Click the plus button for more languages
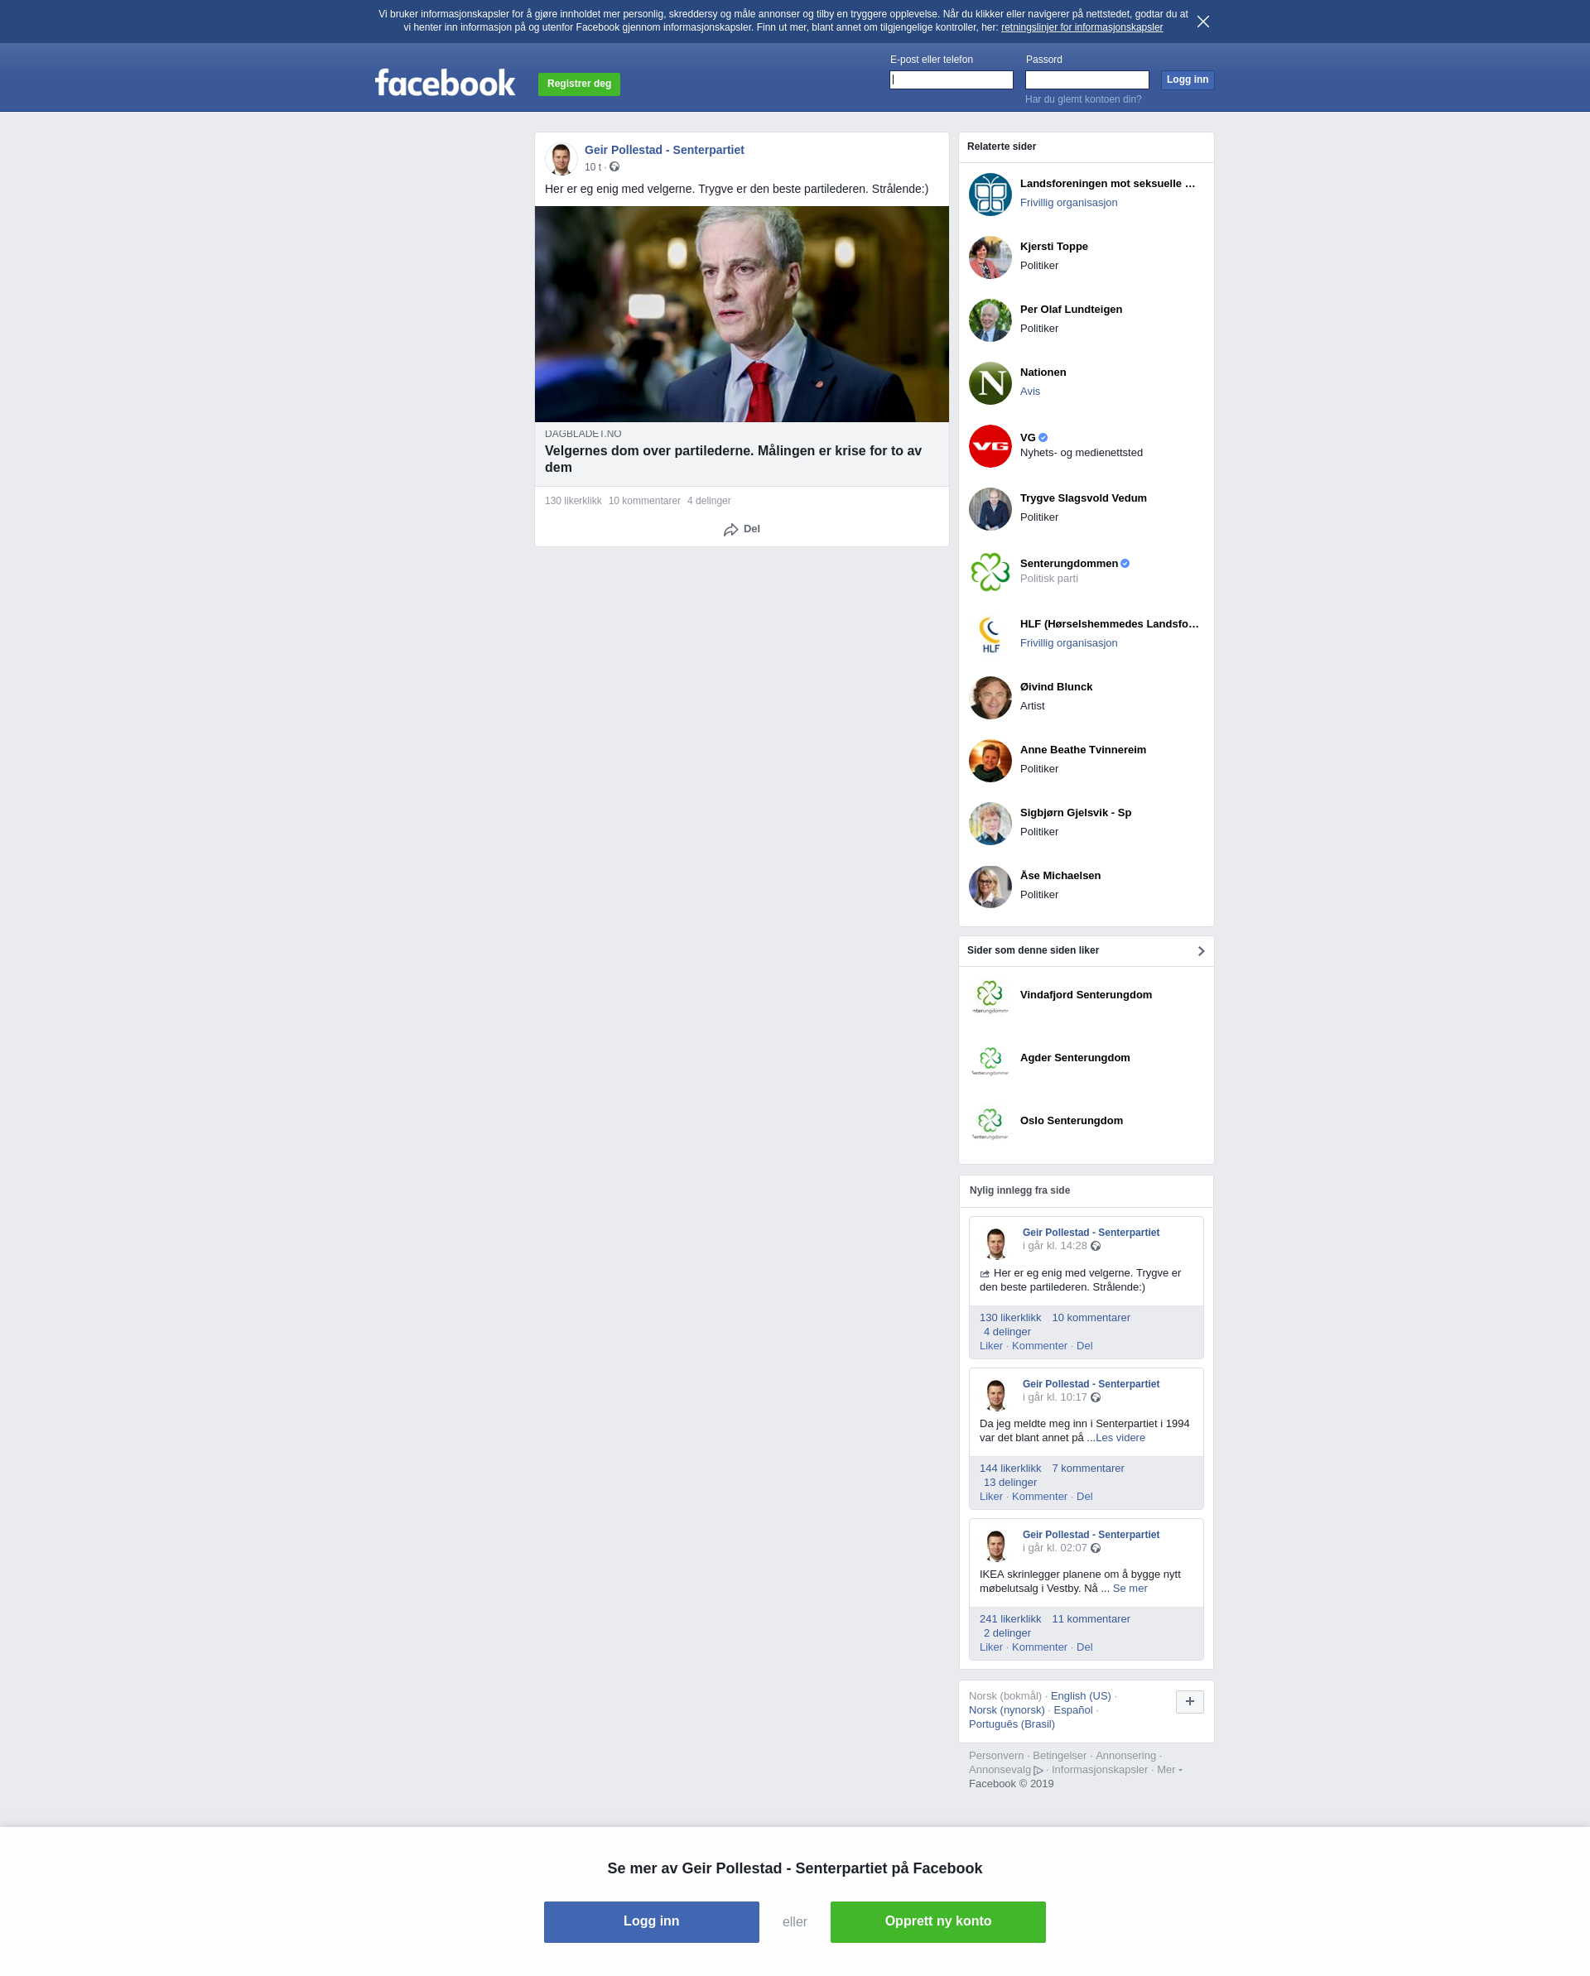 pos(1189,1702)
